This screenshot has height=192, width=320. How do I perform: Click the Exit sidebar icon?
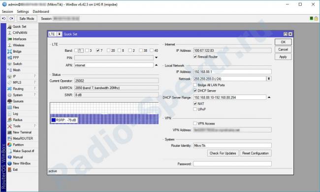pos(9,169)
